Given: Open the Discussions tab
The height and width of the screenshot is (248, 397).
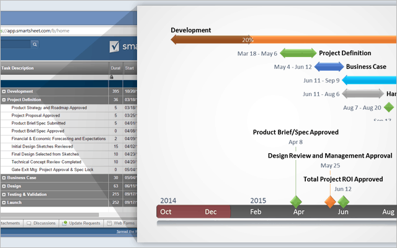Looking at the screenshot, I should click(43, 223).
